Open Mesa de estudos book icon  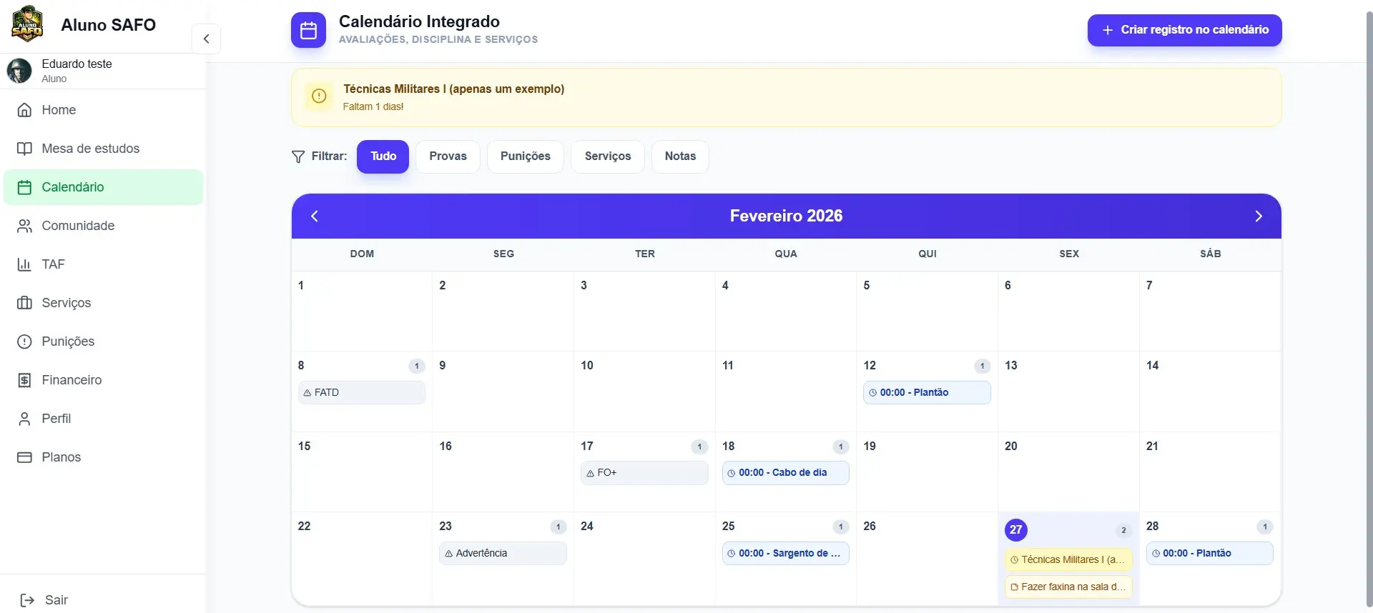(24, 149)
